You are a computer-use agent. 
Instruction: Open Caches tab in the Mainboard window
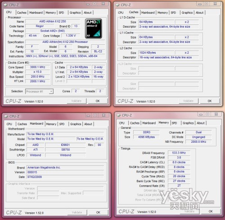(22, 124)
